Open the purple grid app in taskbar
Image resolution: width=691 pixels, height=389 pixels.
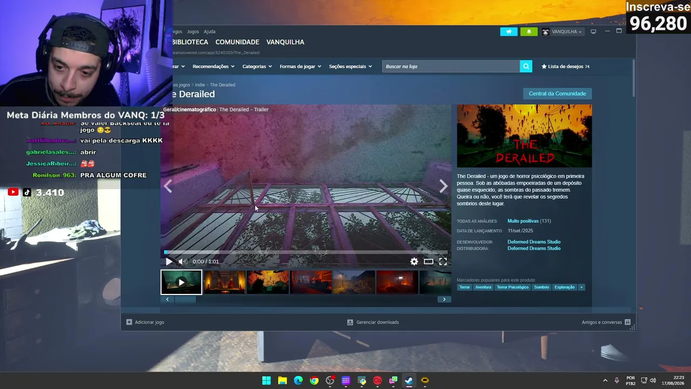pos(346,380)
